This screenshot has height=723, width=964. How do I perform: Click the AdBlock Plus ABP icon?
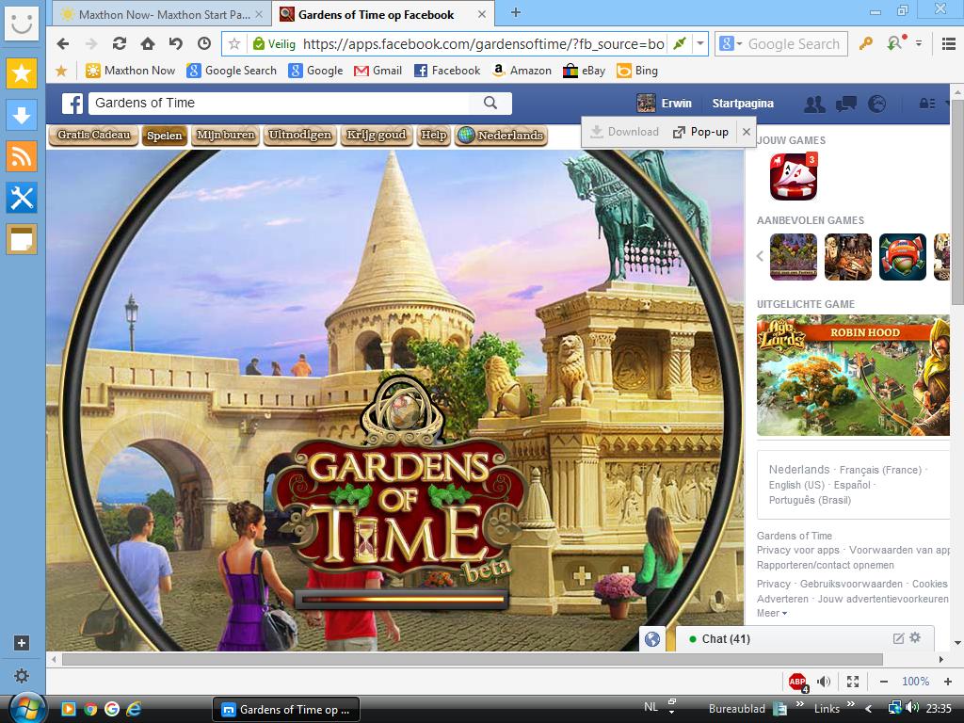[797, 682]
